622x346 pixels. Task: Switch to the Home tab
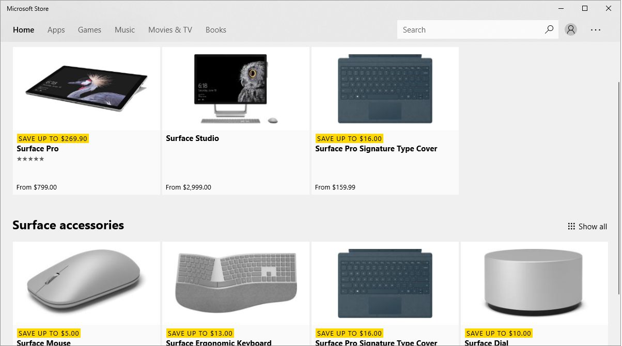[24, 30]
